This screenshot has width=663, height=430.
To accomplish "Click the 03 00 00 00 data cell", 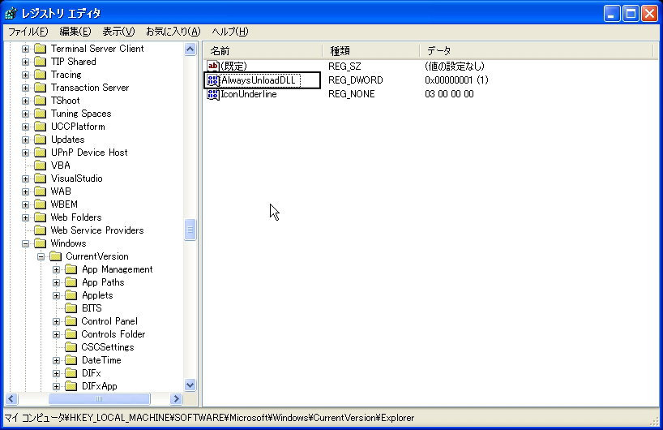I will (x=449, y=94).
